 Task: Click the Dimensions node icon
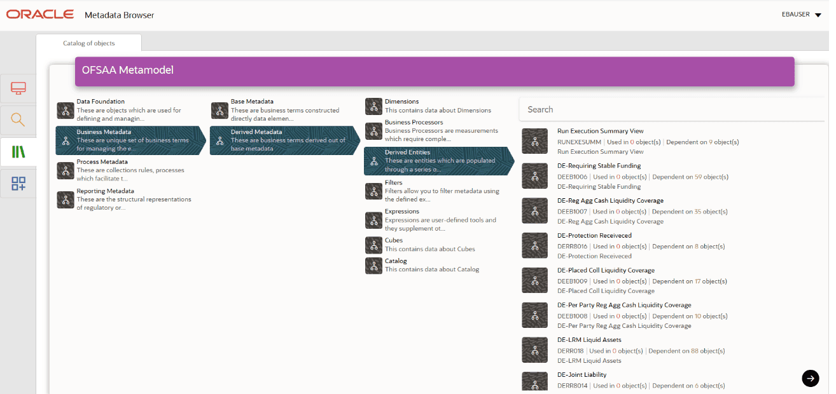tap(374, 106)
